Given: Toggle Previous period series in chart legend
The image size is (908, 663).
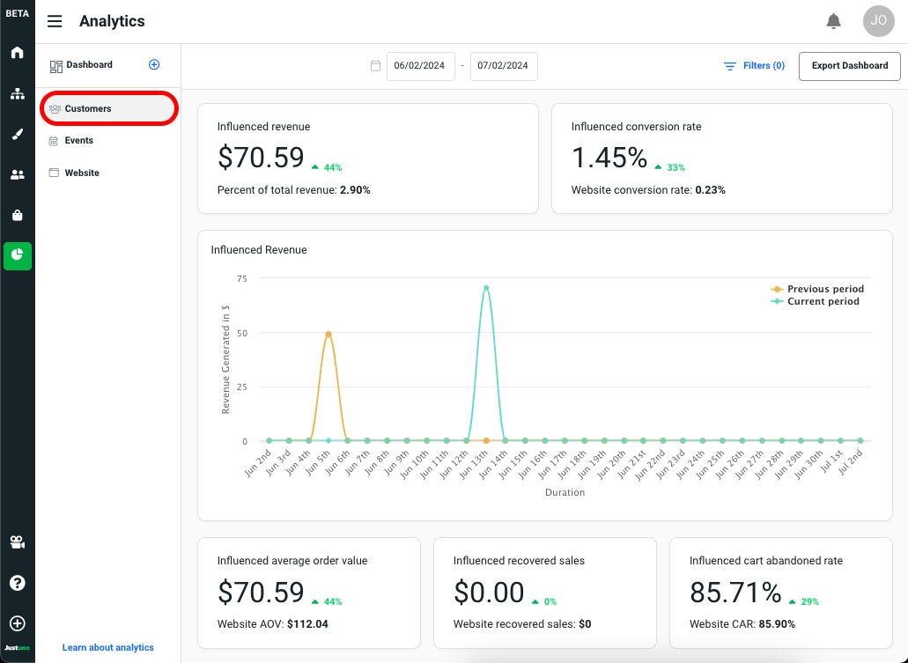Looking at the screenshot, I should pyautogui.click(x=824, y=289).
